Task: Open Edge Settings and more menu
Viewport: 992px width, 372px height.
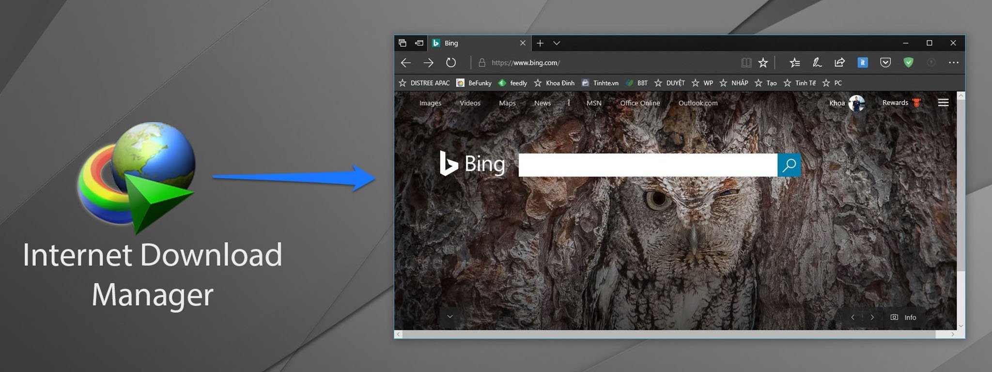Action: click(x=954, y=62)
